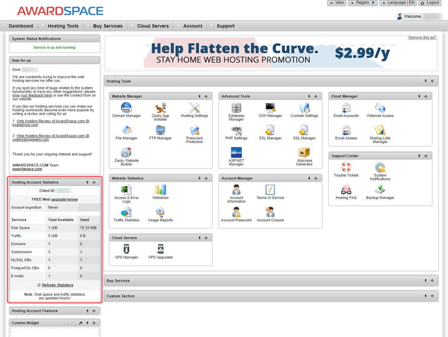The width and height of the screenshot is (448, 337).
Task: Collapse the Website Manager panel
Action: pos(199,96)
